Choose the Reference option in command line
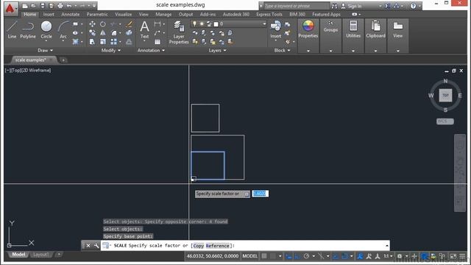This screenshot has width=471, height=265. click(218, 246)
